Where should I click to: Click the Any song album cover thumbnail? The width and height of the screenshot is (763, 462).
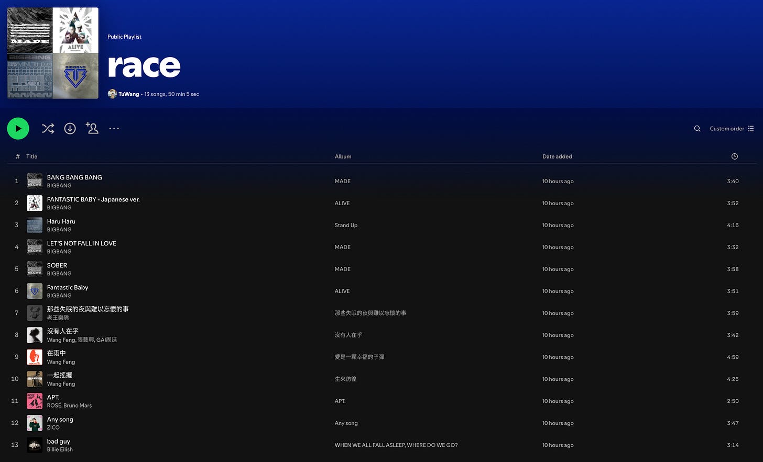(35, 423)
